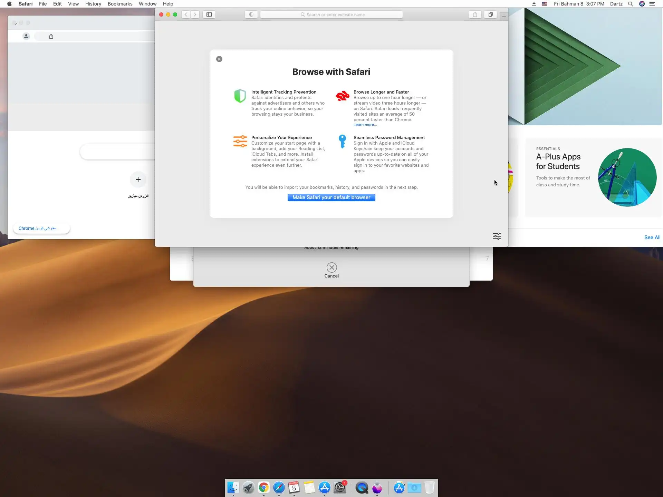
Task: Click the Safari forward arrow
Action: tap(195, 14)
